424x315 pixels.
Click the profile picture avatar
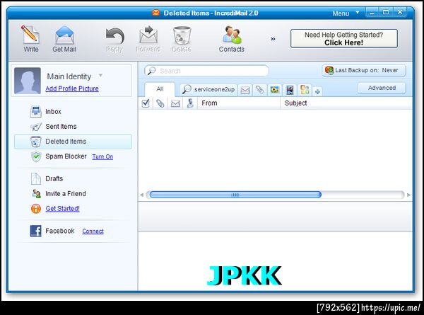28,81
